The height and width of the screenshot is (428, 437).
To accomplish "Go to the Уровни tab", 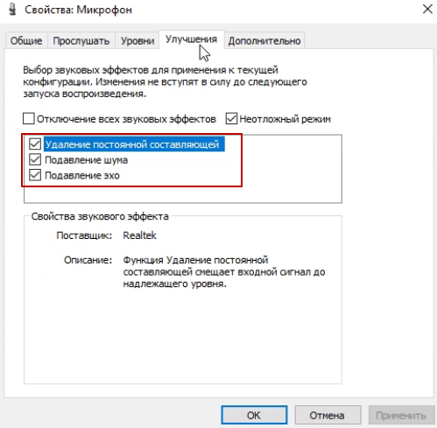I will [x=137, y=40].
